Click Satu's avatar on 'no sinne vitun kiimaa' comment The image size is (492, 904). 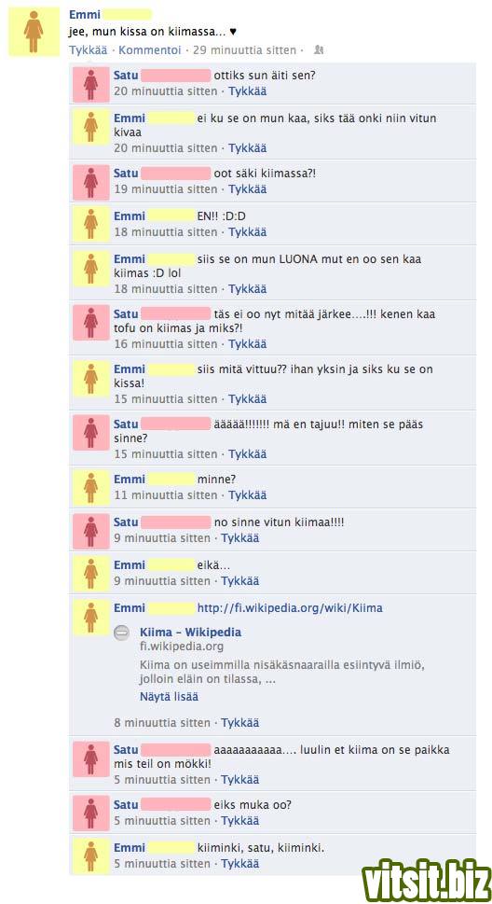point(91,531)
